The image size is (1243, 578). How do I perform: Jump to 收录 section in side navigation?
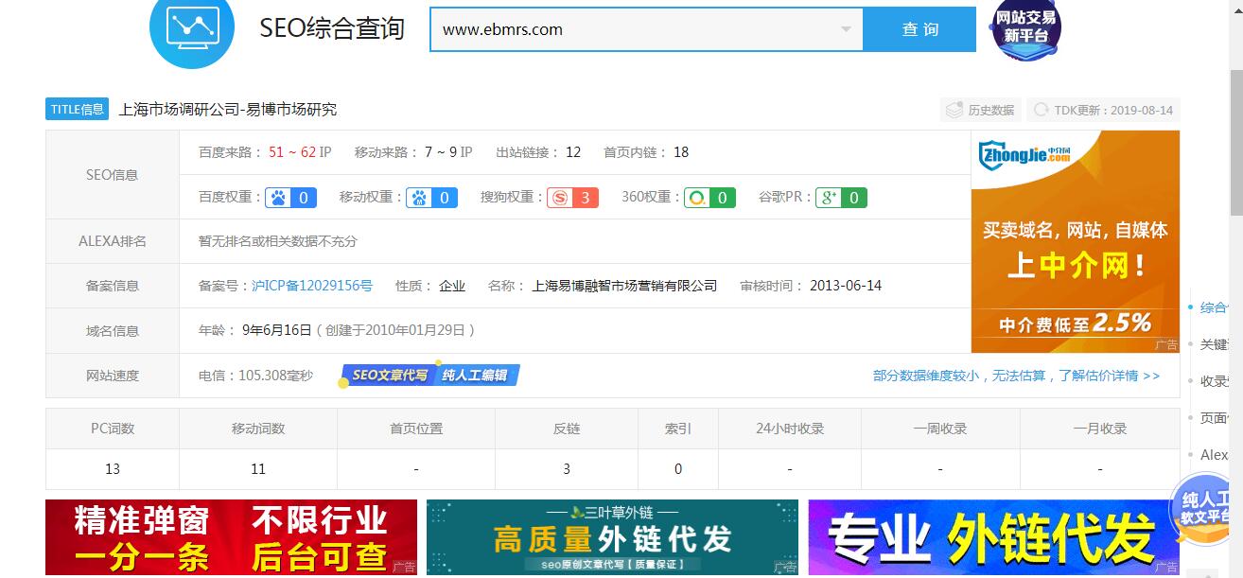click(1213, 381)
